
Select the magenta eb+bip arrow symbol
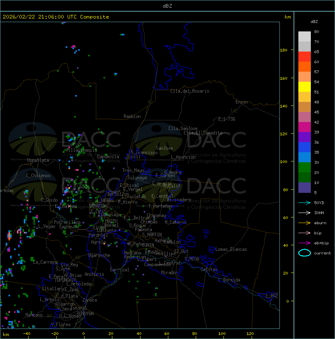304,243
